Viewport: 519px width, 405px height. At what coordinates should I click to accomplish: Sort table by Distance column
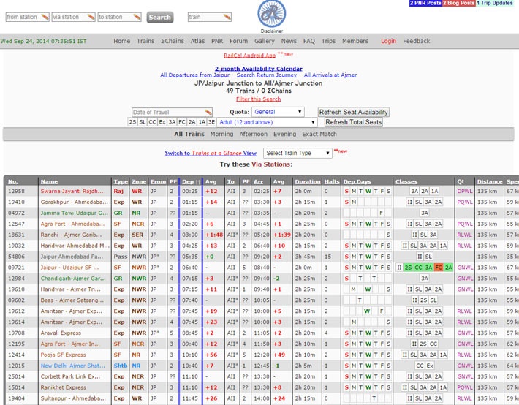(490, 181)
